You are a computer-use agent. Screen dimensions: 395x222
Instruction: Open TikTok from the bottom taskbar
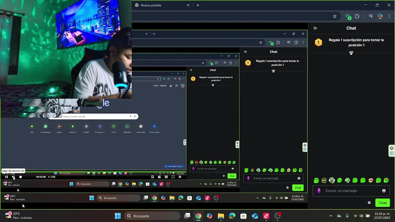point(266,216)
